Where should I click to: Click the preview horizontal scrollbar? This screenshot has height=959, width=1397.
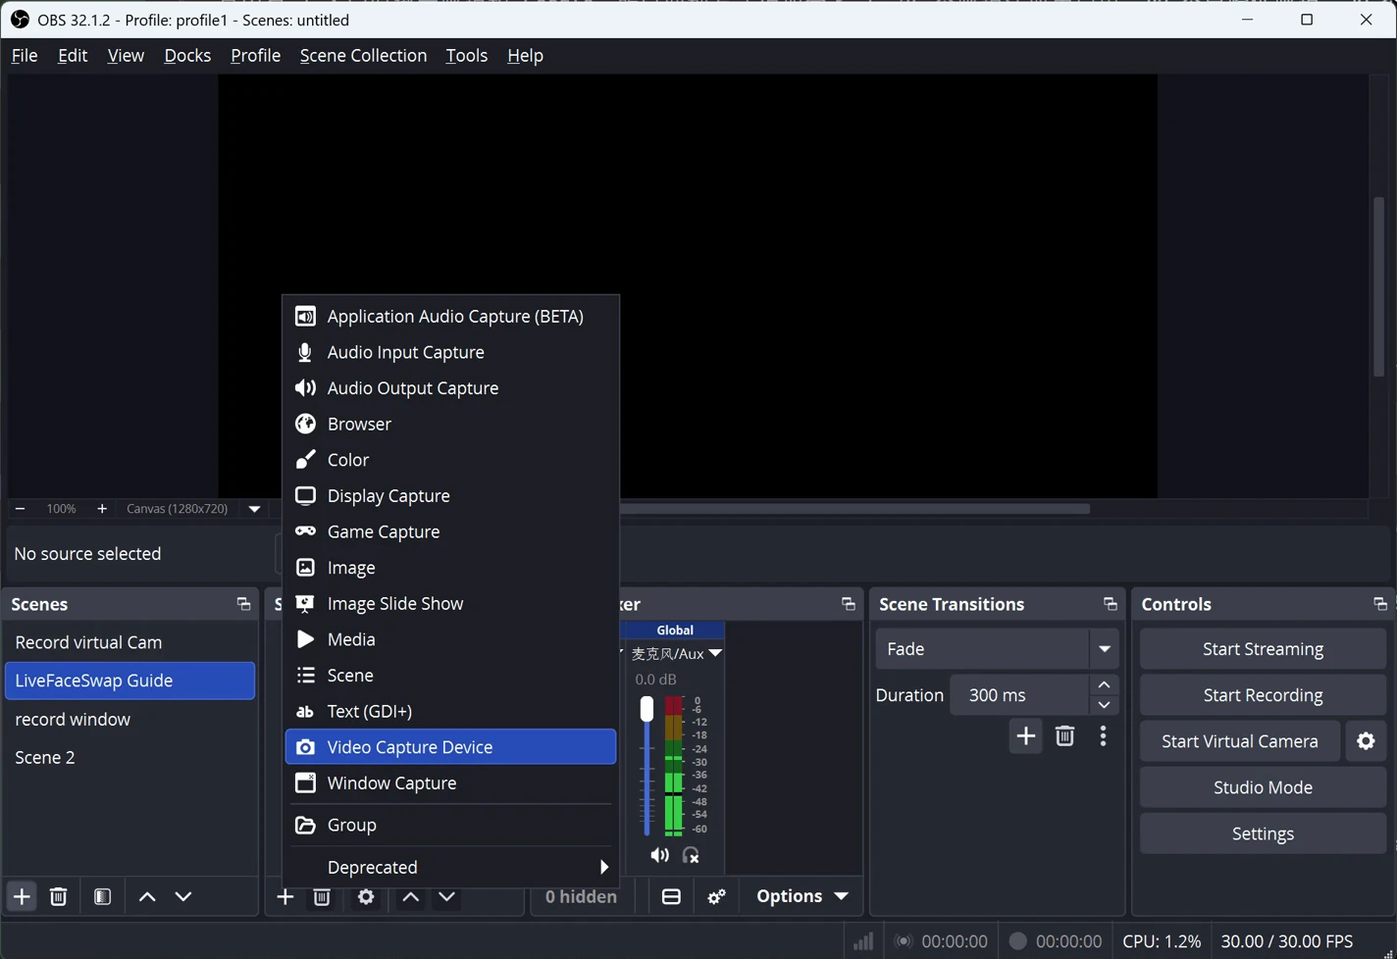[x=854, y=509]
